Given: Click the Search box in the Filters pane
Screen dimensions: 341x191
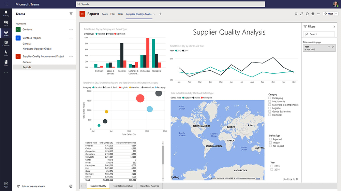Looking at the screenshot, I should tap(319, 34).
